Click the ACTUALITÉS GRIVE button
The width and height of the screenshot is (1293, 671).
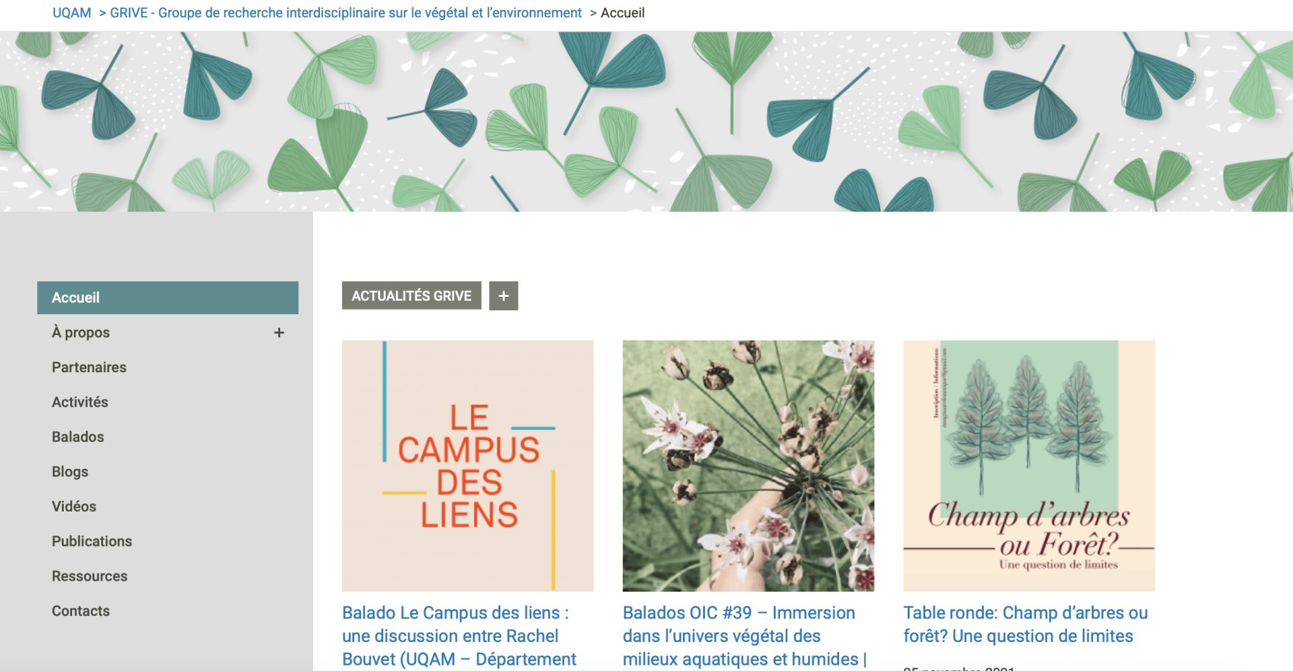click(x=411, y=296)
